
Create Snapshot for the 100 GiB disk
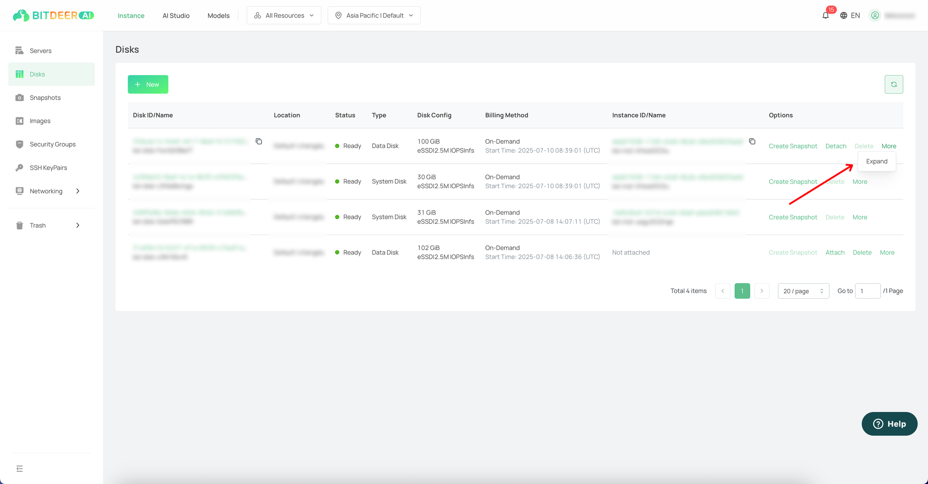point(793,146)
